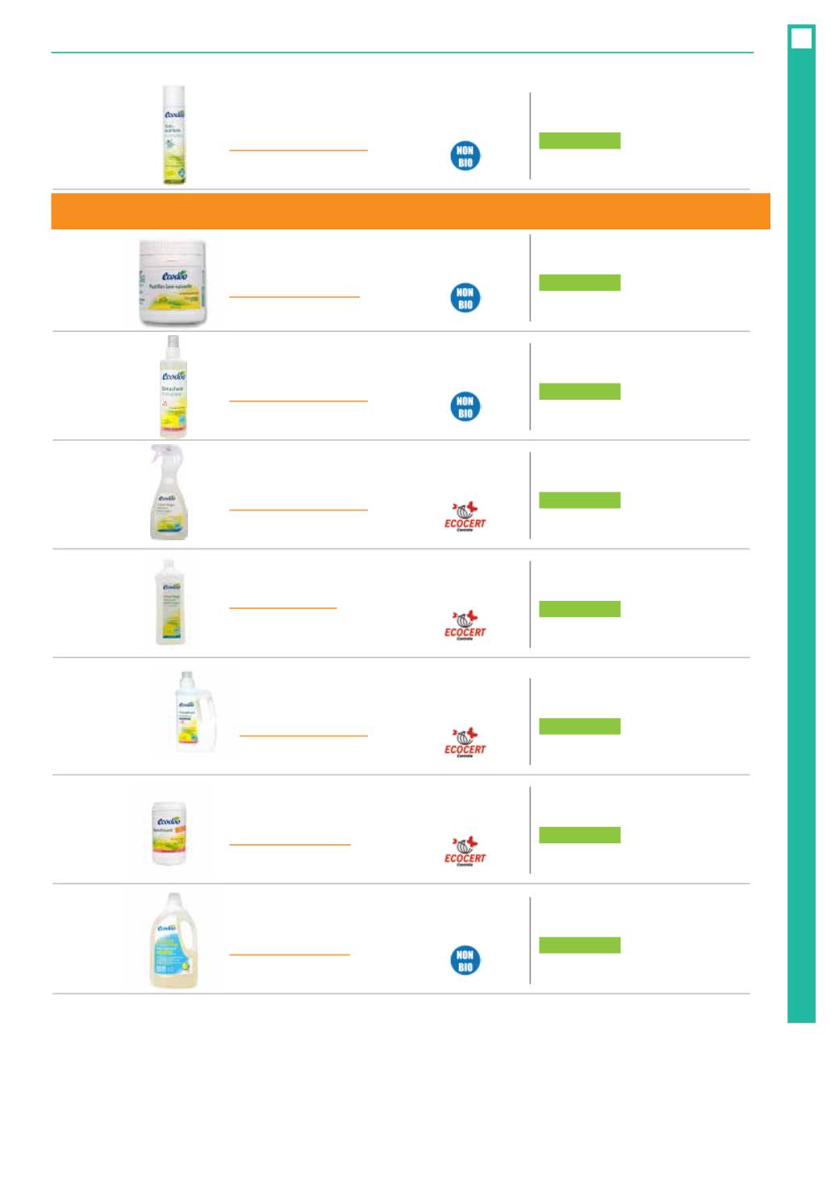The image size is (839, 1188).
Task: Click the orange underline beside the trigger spray bottle
Action: click(x=298, y=510)
